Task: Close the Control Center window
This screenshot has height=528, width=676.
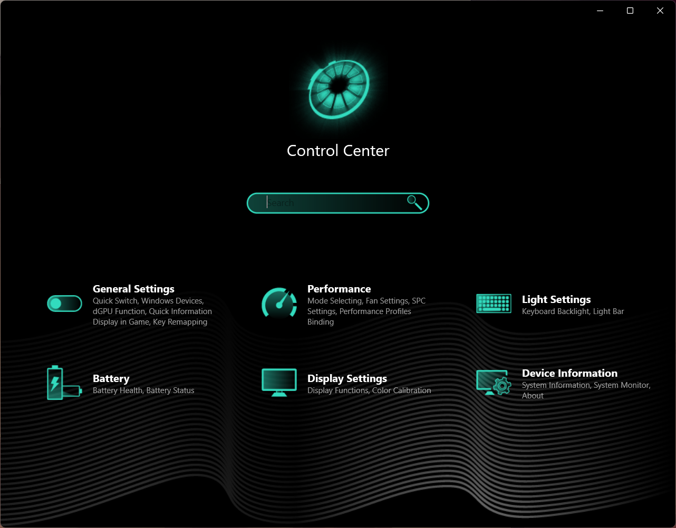Action: click(660, 11)
